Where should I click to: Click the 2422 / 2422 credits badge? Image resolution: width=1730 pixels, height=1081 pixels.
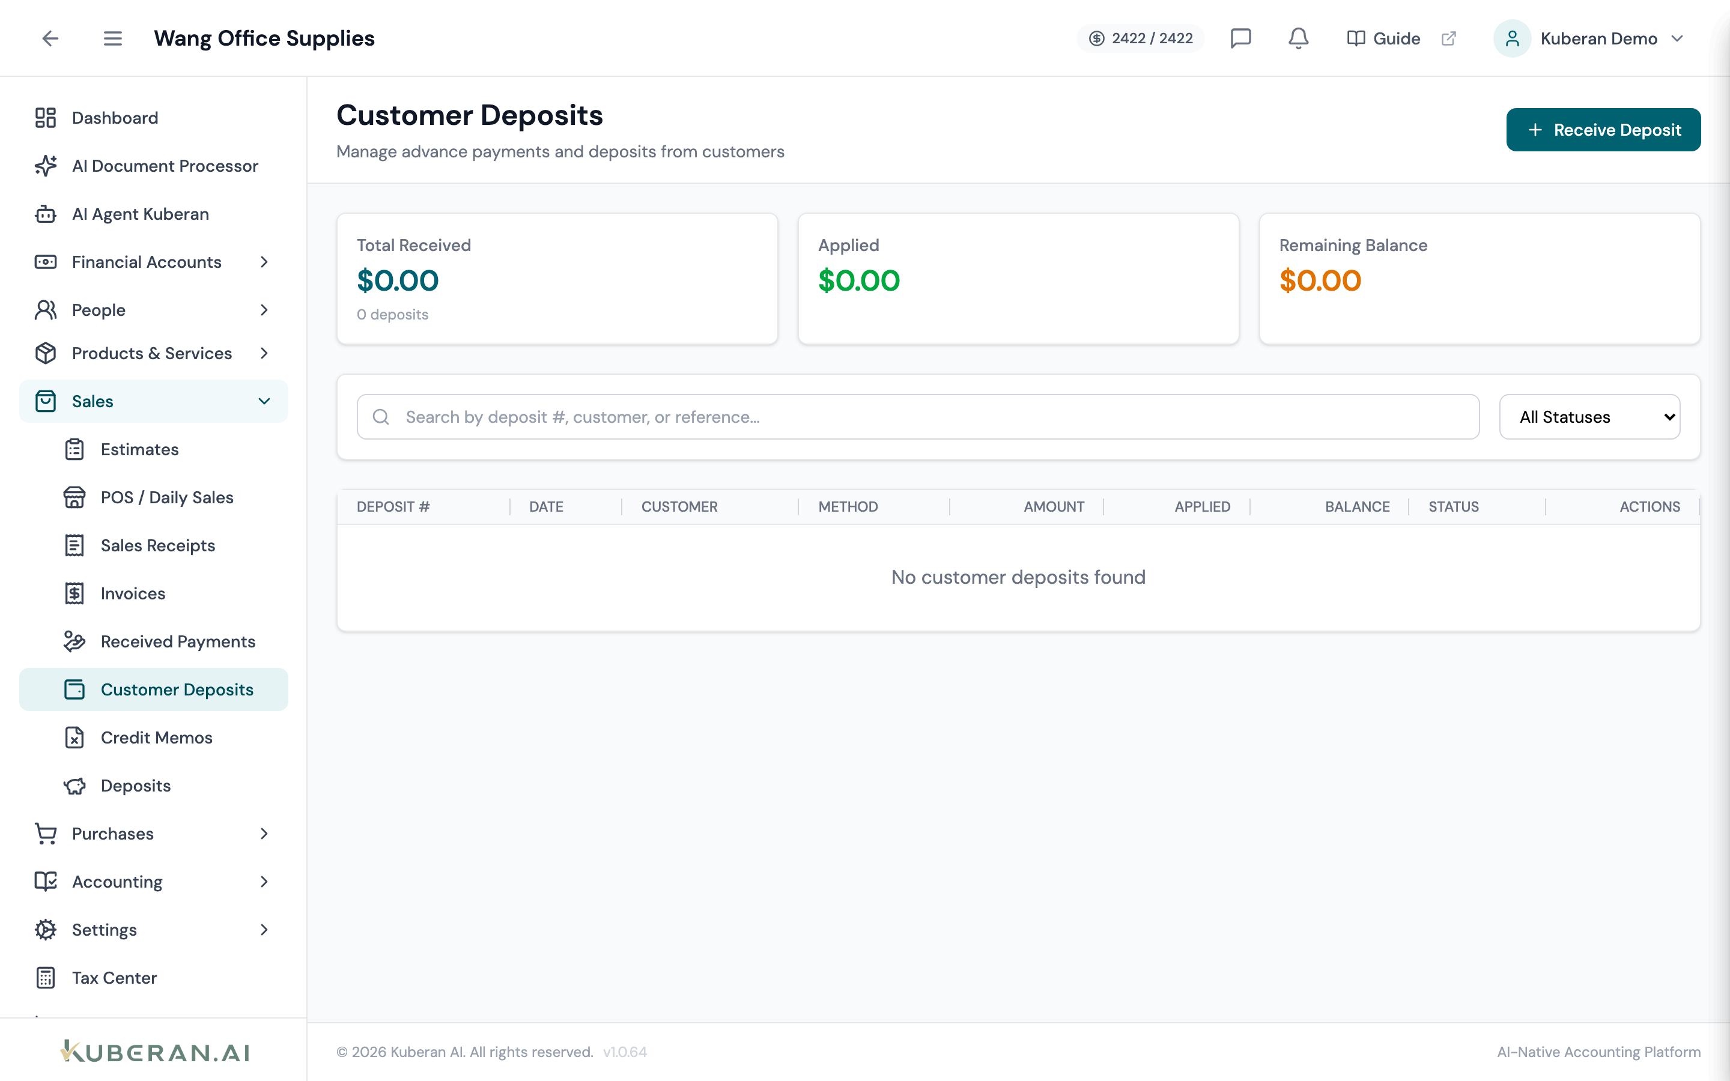(1140, 38)
